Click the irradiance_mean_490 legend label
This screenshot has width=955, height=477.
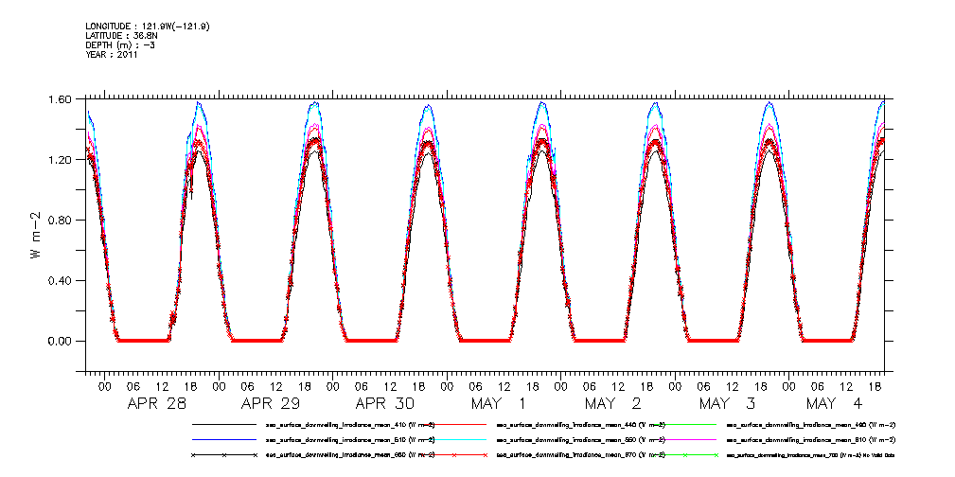811,424
